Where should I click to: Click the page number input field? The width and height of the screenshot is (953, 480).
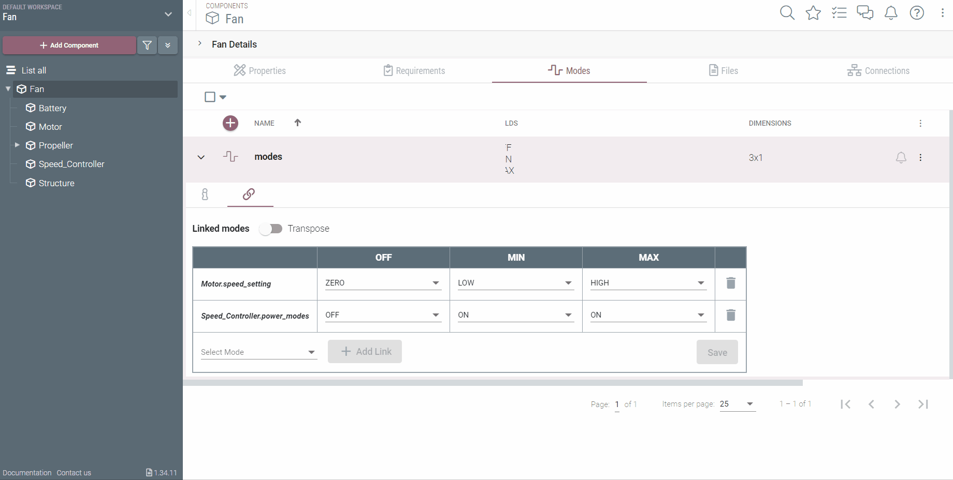[x=617, y=404]
